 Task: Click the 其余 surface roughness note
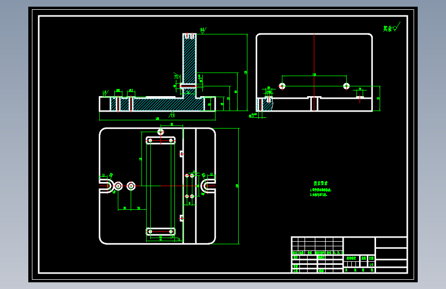[x=391, y=27]
